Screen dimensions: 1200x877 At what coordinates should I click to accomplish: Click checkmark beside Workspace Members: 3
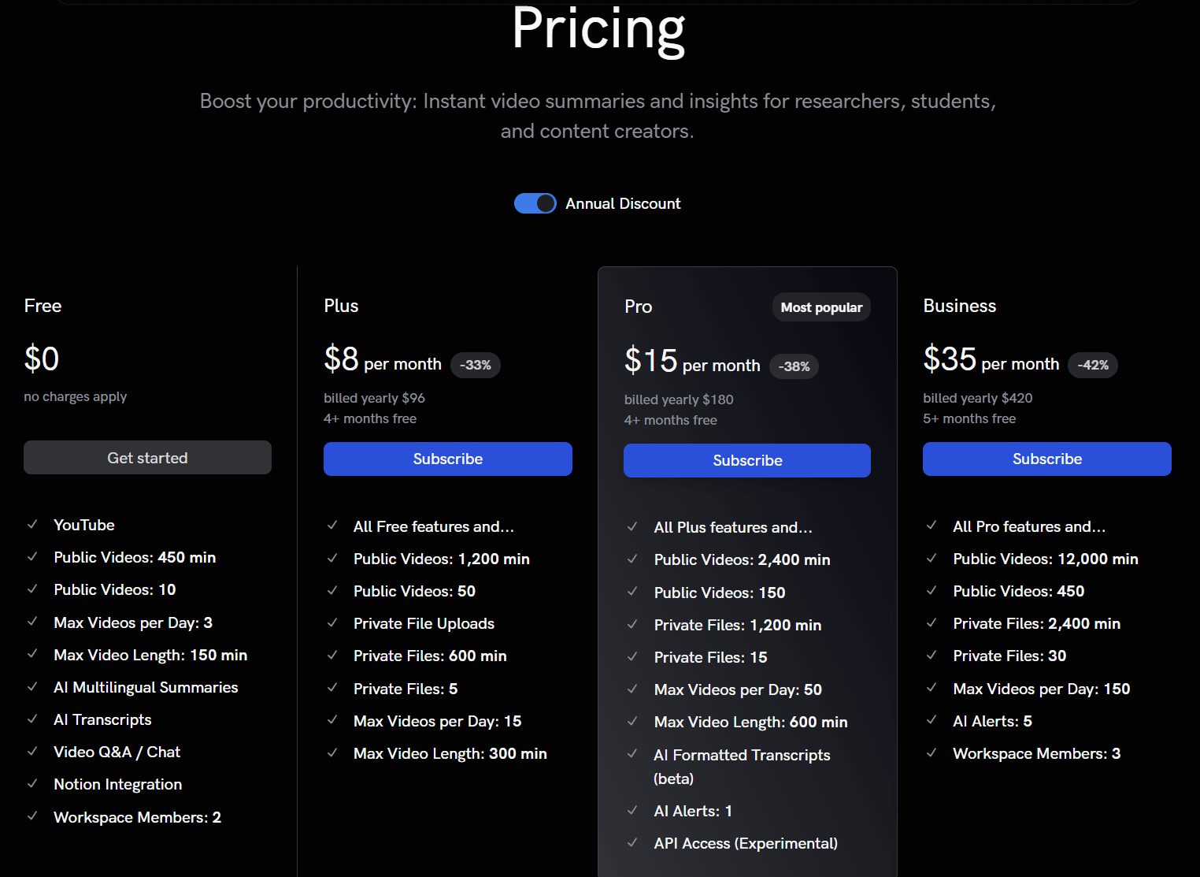point(931,753)
